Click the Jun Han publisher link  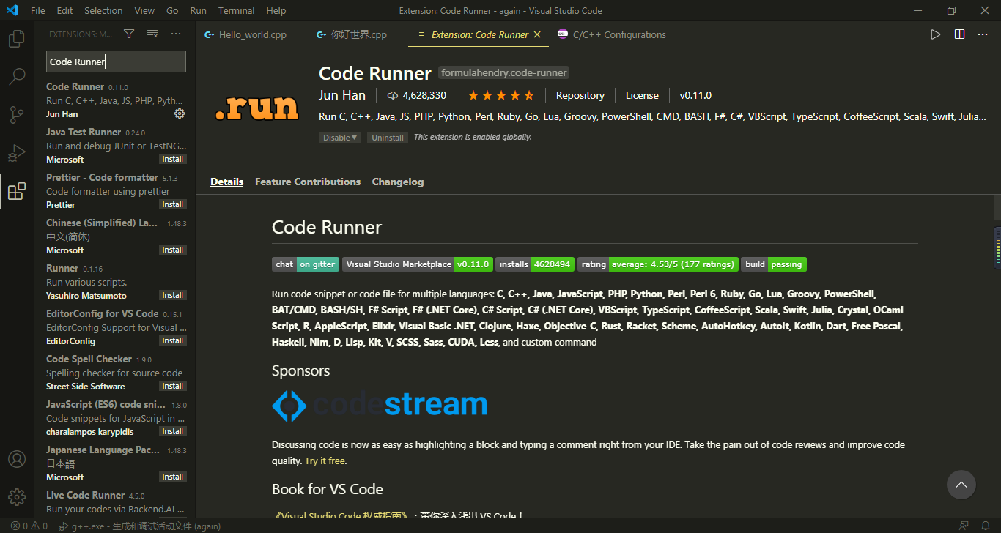(342, 95)
